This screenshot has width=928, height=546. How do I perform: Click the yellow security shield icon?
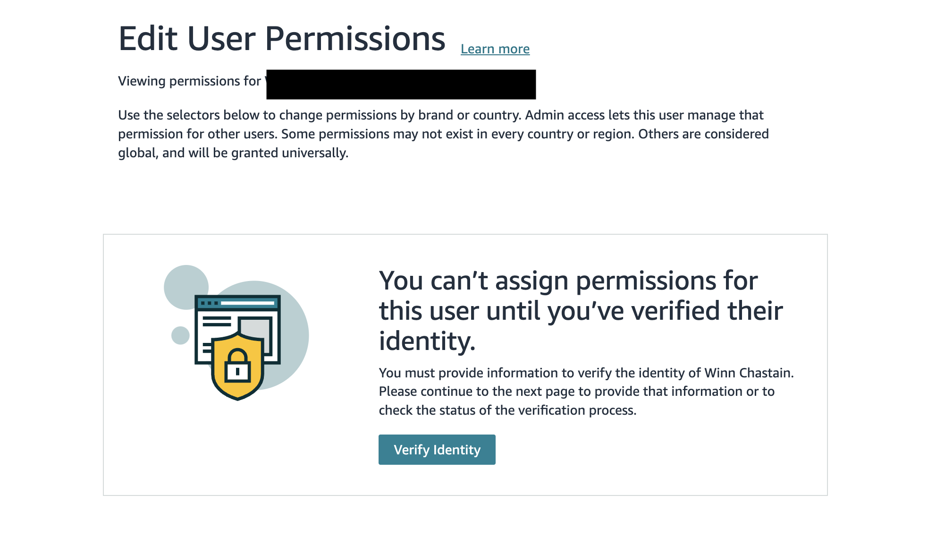pyautogui.click(x=237, y=365)
